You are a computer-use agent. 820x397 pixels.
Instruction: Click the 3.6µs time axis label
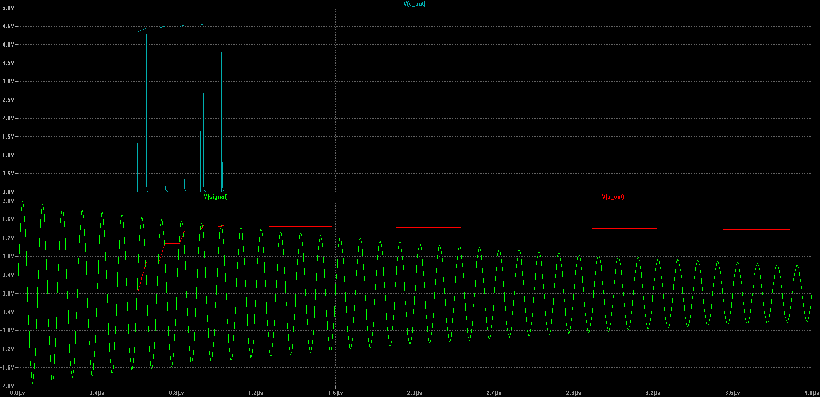pos(733,393)
